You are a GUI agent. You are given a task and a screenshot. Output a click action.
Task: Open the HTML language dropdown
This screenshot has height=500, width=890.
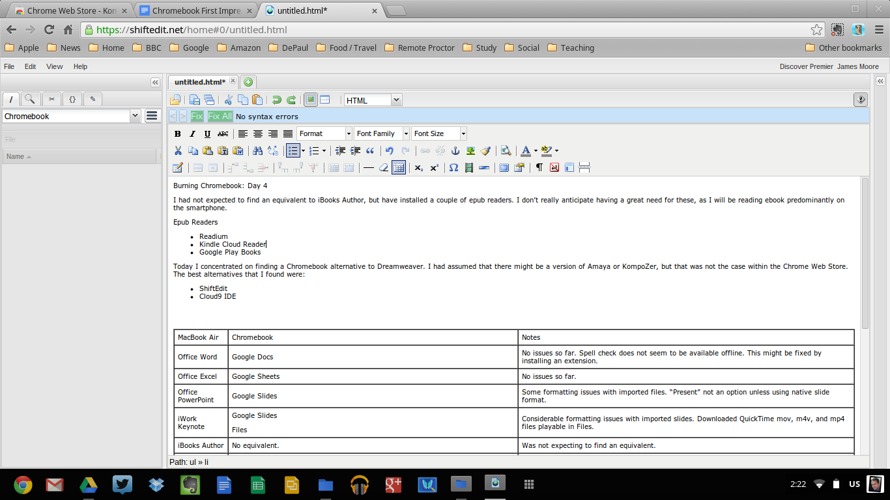coord(396,100)
